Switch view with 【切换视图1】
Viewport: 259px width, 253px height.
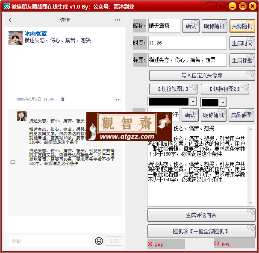(x=173, y=89)
